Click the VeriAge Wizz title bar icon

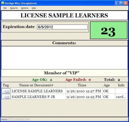3,3
